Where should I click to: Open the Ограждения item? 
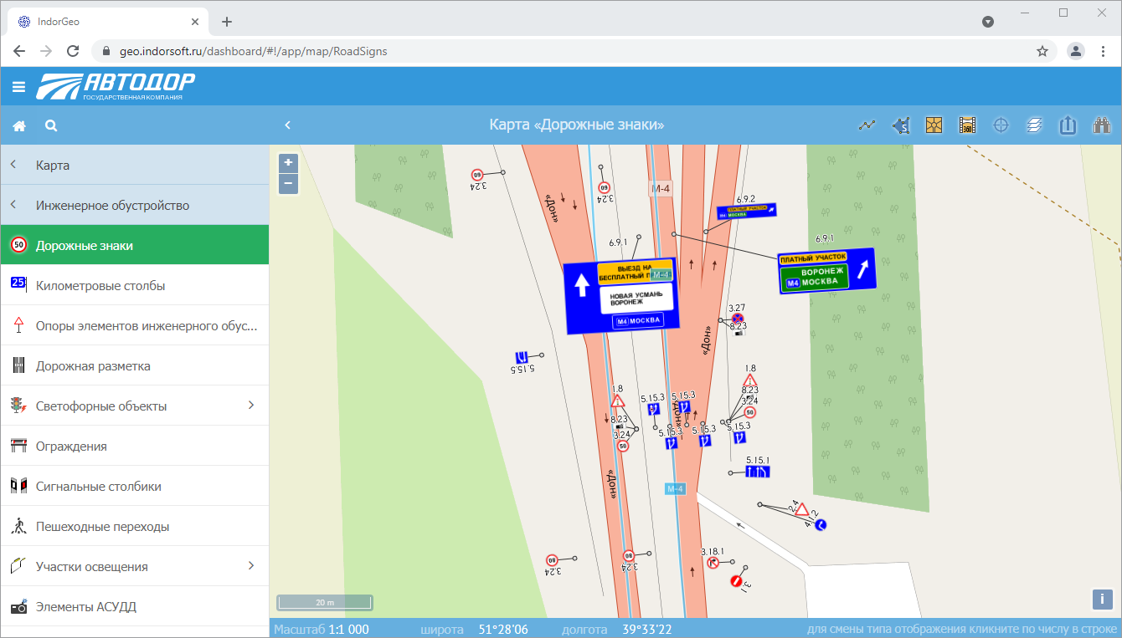(x=135, y=446)
